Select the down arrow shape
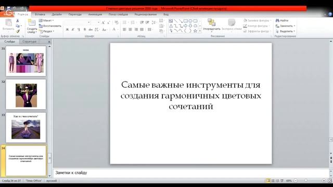The width and height of the screenshot is (333, 187). 190,26
